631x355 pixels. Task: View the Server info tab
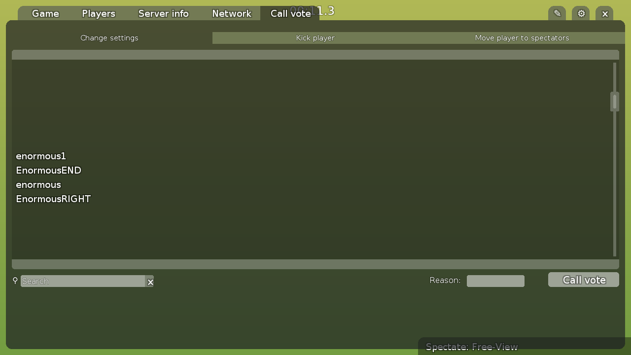point(163,13)
